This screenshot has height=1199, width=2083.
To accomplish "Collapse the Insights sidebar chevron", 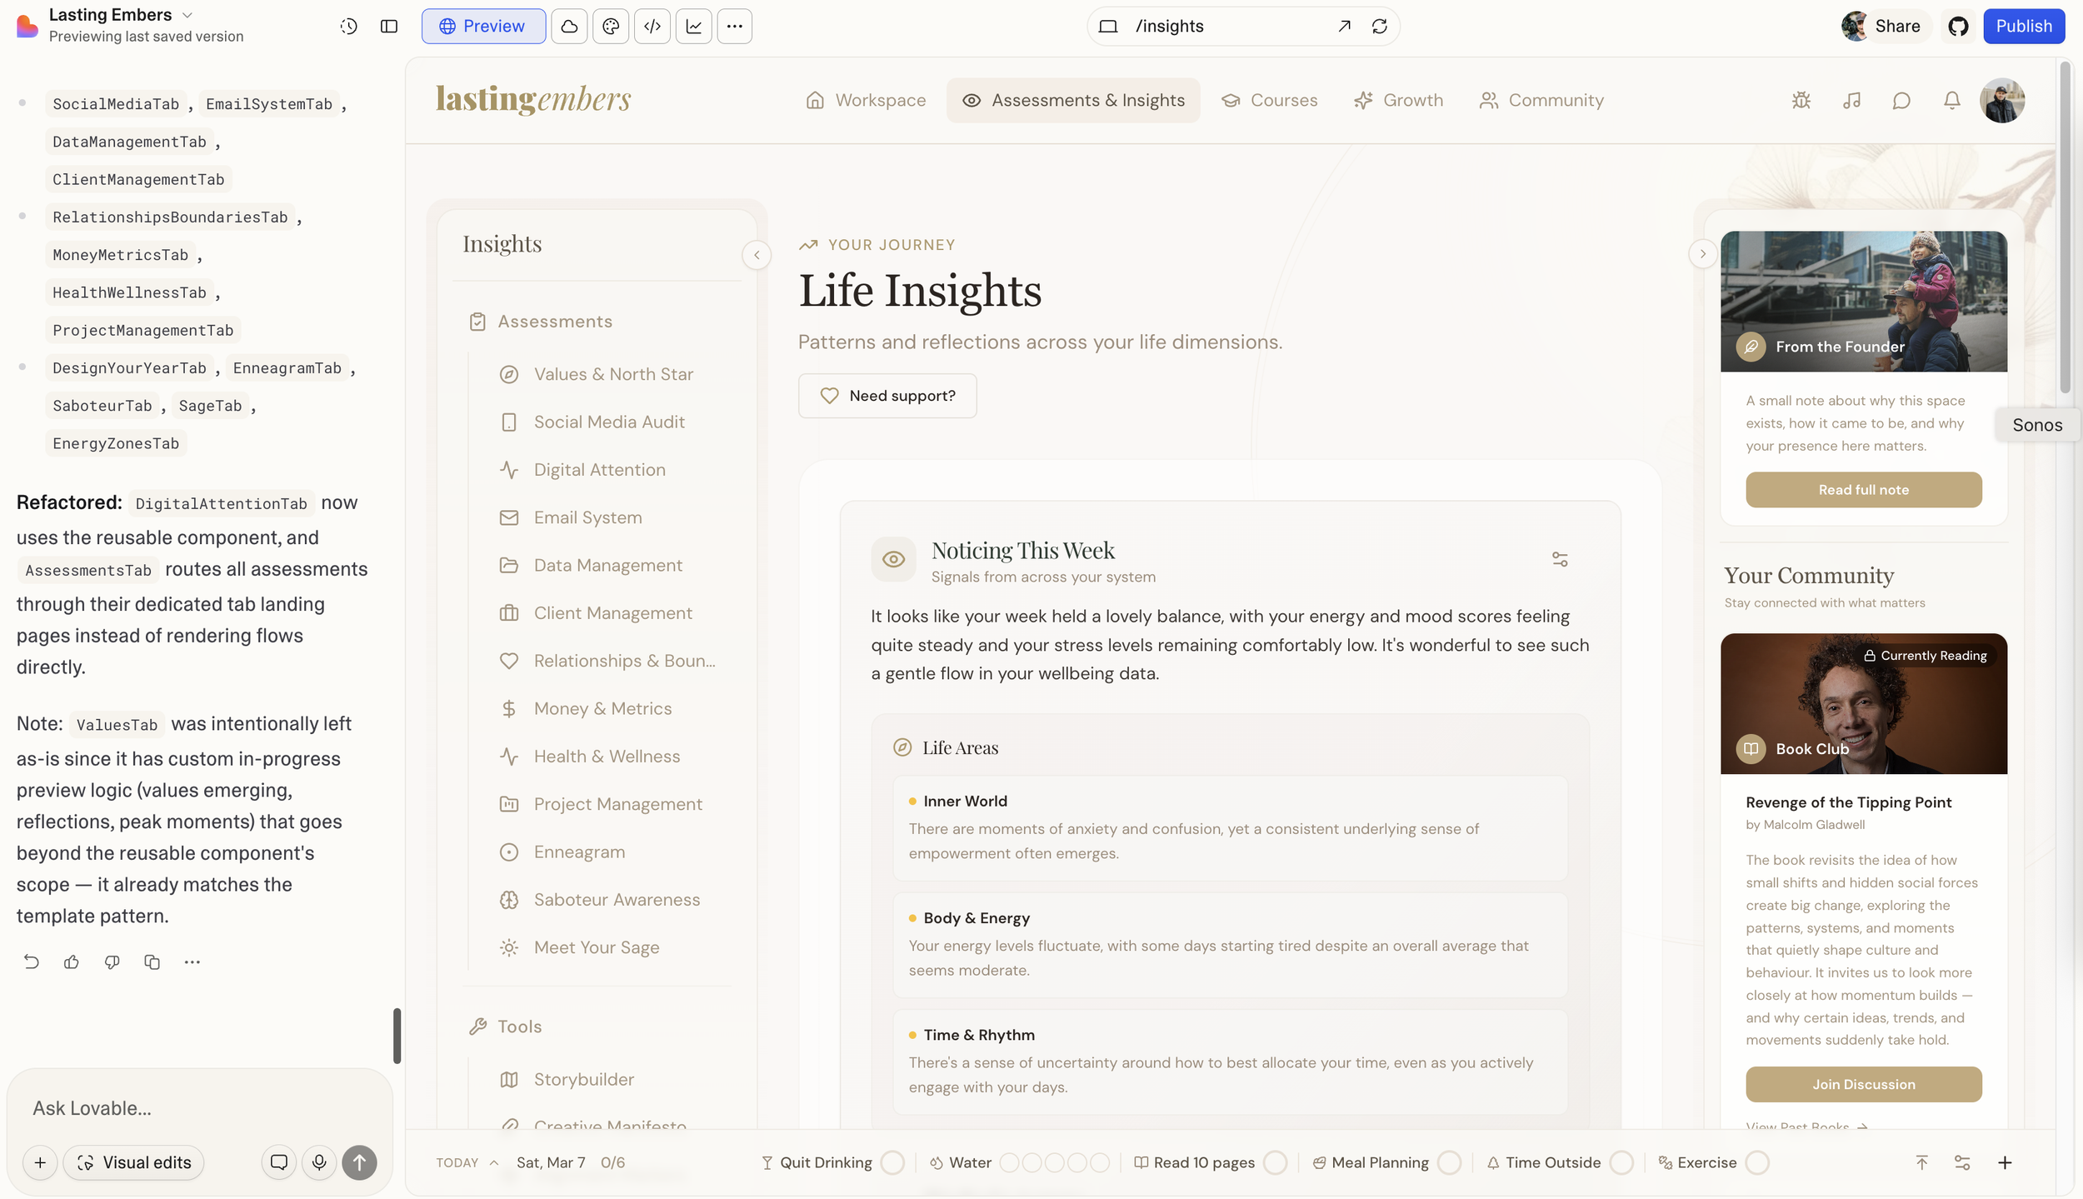I will pos(757,255).
